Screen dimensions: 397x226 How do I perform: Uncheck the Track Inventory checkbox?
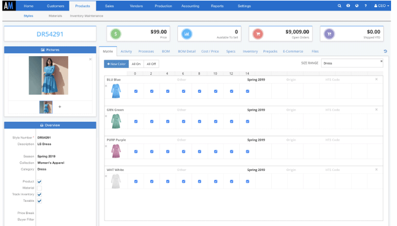pos(39,195)
